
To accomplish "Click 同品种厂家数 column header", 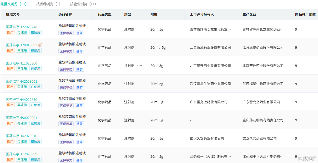I will coord(305,14).
